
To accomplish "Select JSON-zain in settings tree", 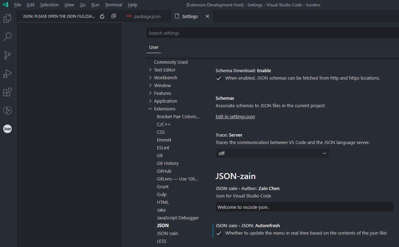I will point(167,233).
